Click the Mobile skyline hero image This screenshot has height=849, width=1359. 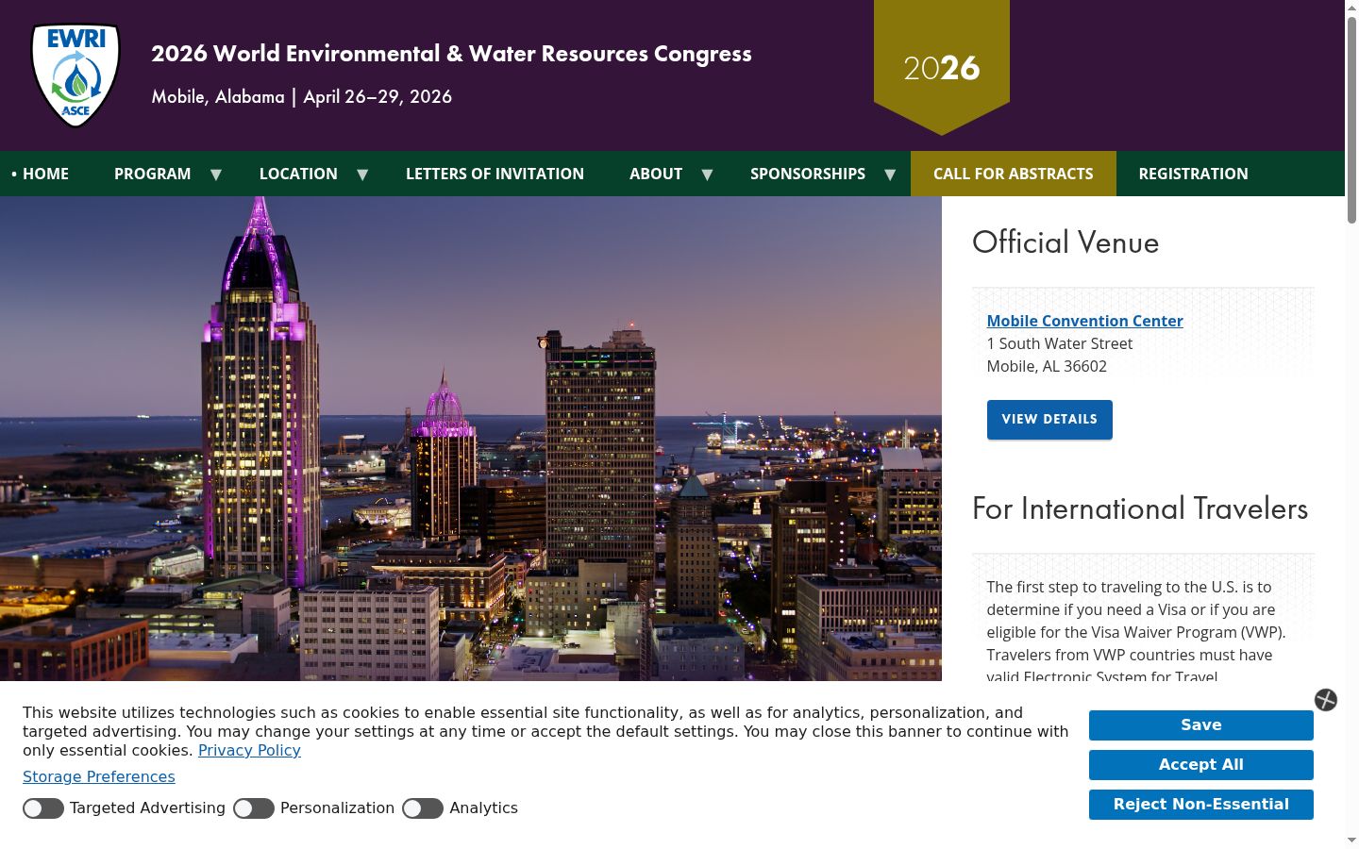471,439
